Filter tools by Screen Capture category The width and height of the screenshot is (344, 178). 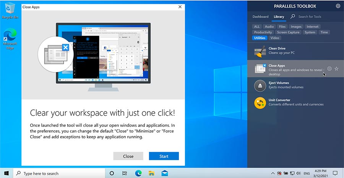coord(288,32)
